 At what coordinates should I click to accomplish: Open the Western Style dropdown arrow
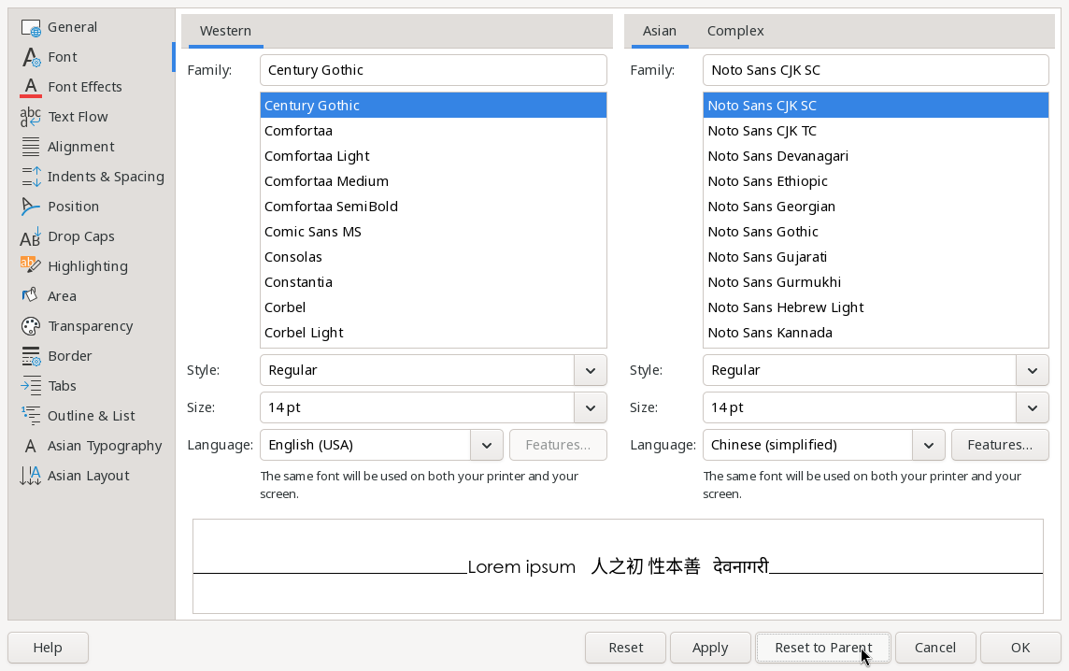(591, 370)
